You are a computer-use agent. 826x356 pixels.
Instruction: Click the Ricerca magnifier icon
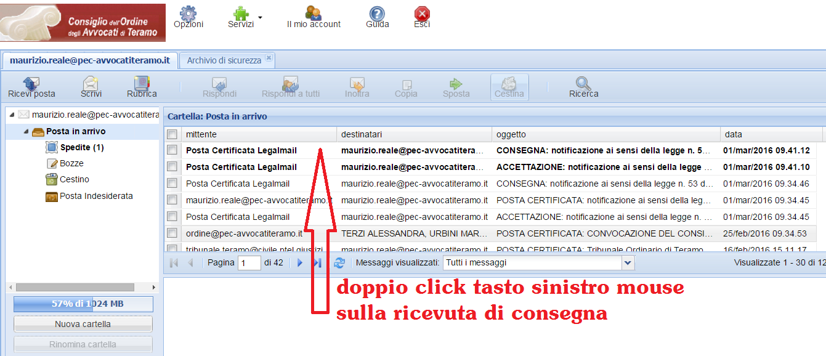pyautogui.click(x=583, y=84)
